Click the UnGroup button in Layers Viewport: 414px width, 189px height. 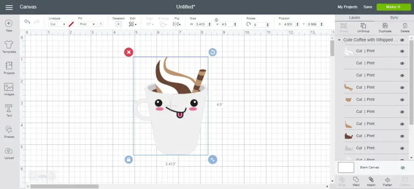(363, 27)
